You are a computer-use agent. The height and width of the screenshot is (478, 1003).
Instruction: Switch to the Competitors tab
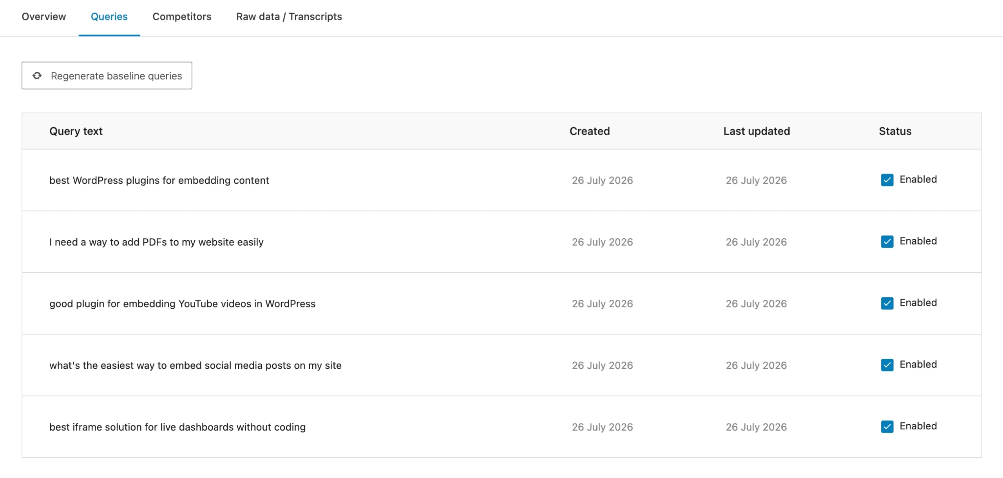(182, 16)
